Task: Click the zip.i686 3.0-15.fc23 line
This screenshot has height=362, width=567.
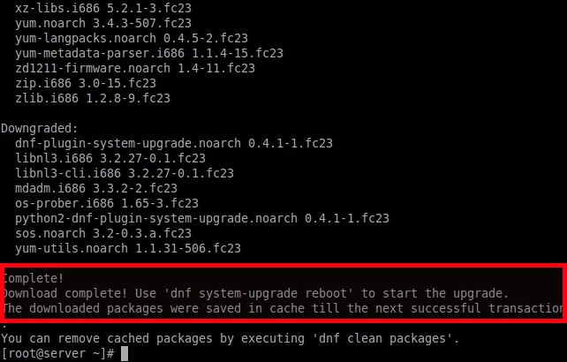Action: click(86, 83)
